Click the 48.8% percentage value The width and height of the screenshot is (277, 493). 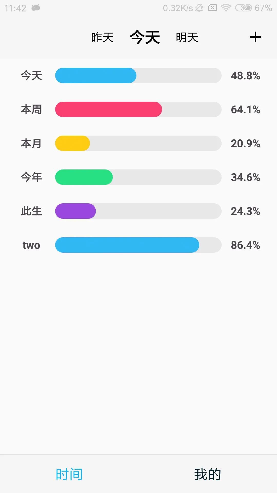coord(245,76)
